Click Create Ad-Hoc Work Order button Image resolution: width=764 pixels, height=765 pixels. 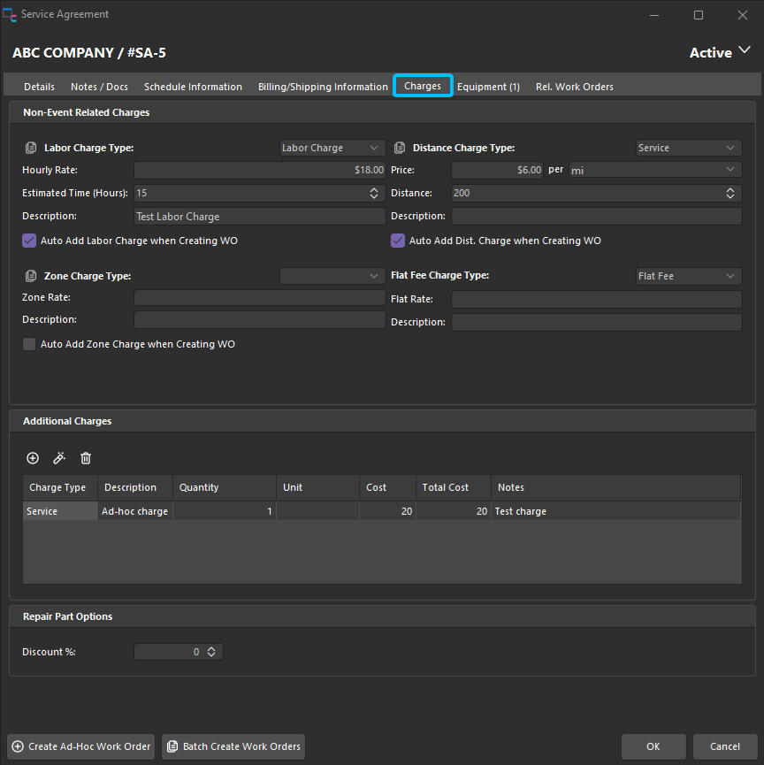coord(81,746)
